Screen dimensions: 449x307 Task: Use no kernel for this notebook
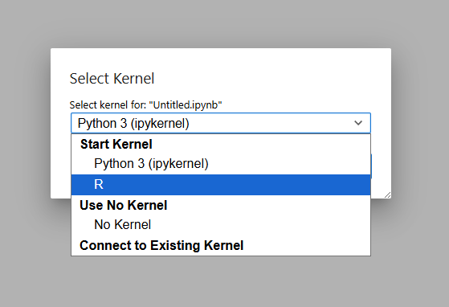point(221,225)
